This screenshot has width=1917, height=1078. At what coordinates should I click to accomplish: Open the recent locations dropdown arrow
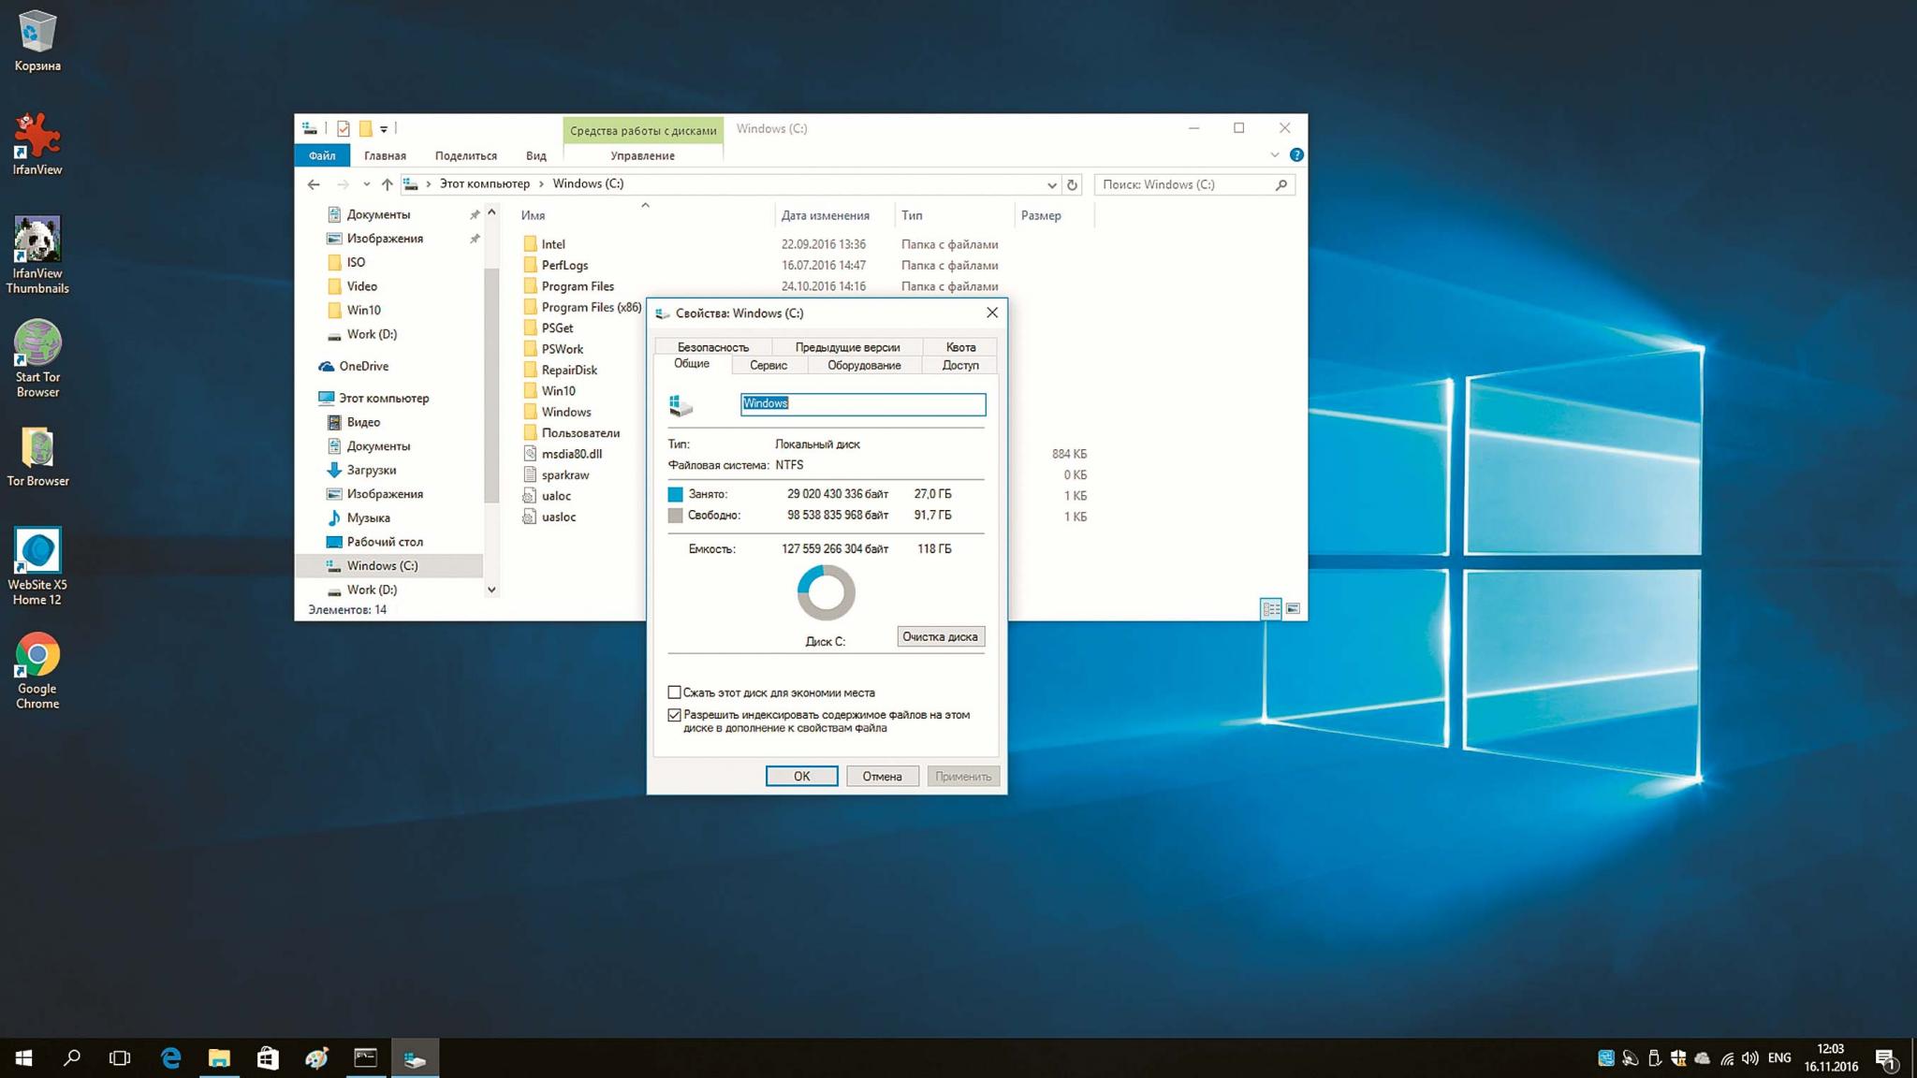click(x=366, y=184)
